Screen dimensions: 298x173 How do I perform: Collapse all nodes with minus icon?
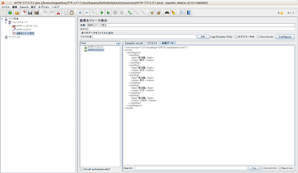coord(87,13)
